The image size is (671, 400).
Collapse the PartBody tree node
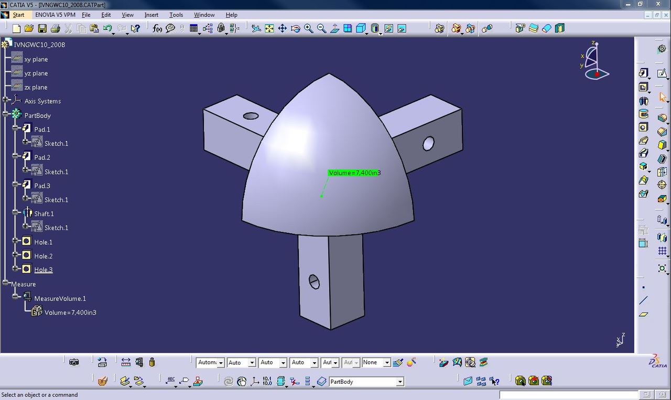(x=6, y=114)
